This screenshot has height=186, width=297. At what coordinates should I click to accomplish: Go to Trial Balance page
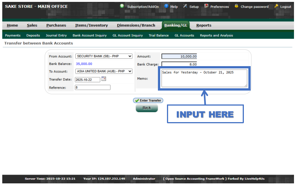(159, 35)
